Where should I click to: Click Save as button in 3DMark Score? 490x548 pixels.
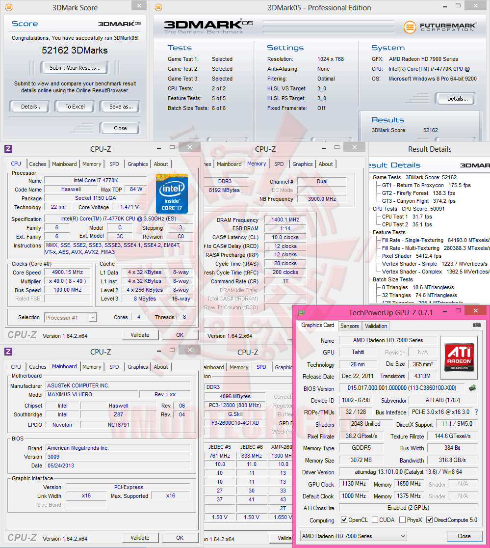tap(121, 107)
